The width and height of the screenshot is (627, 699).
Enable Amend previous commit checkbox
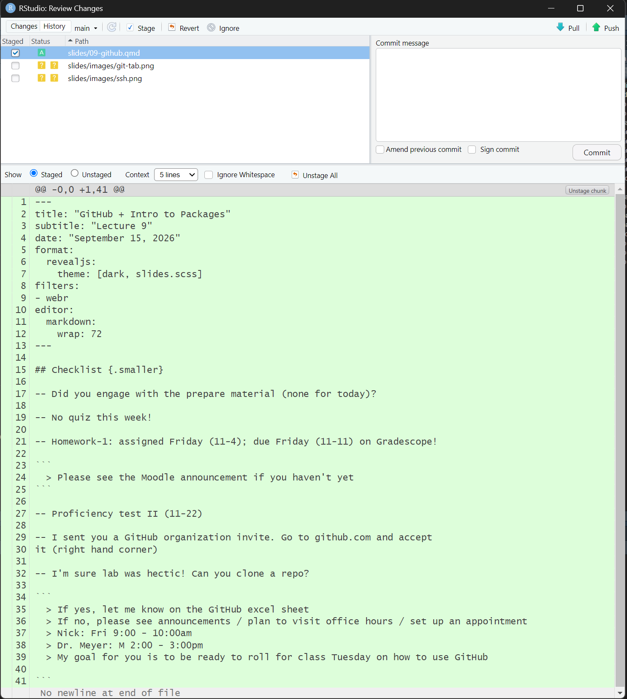(x=380, y=150)
